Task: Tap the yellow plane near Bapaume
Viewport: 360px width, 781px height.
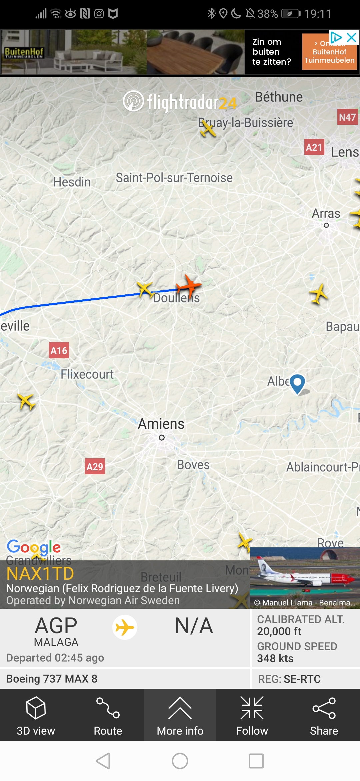Action: [x=319, y=294]
